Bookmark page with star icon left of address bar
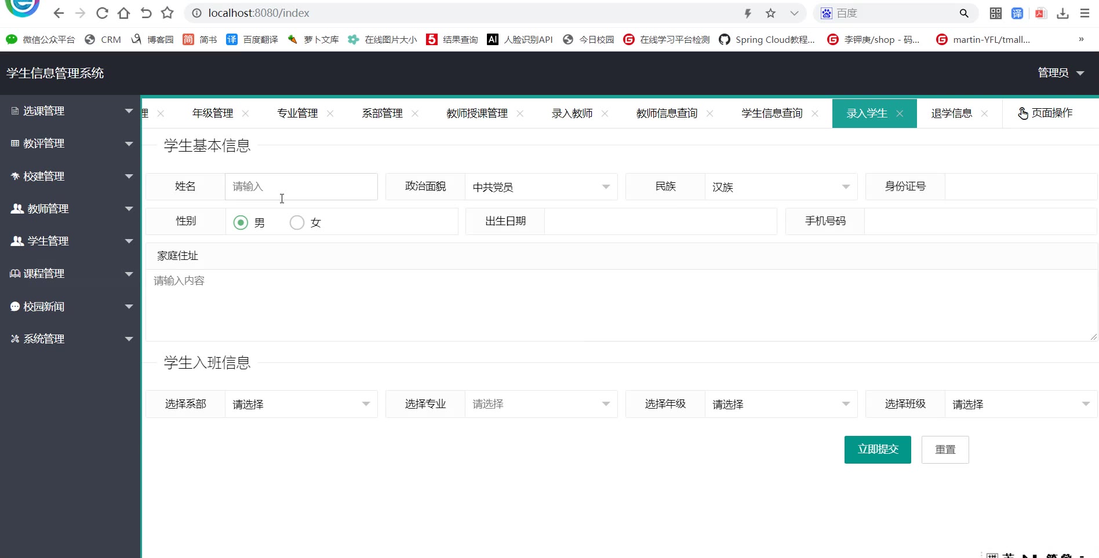This screenshot has height=558, width=1099. (x=168, y=13)
